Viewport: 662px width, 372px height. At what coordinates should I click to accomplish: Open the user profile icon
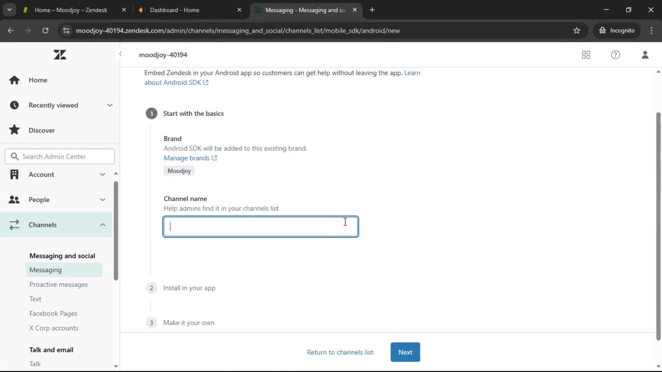click(x=645, y=55)
